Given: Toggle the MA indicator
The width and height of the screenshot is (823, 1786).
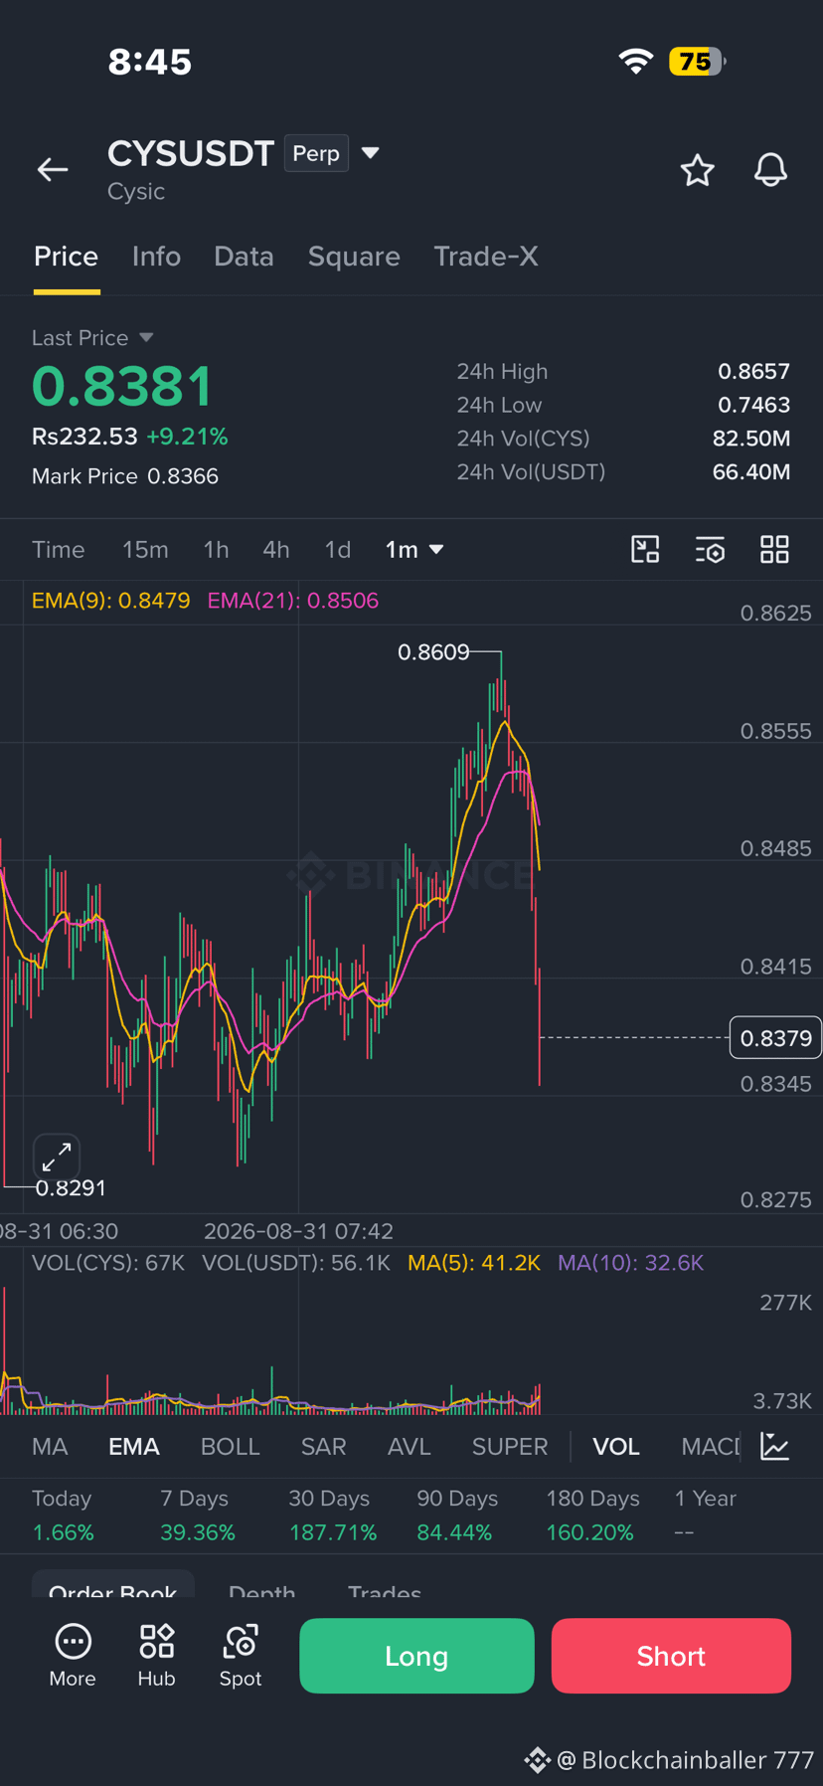Looking at the screenshot, I should [50, 1447].
